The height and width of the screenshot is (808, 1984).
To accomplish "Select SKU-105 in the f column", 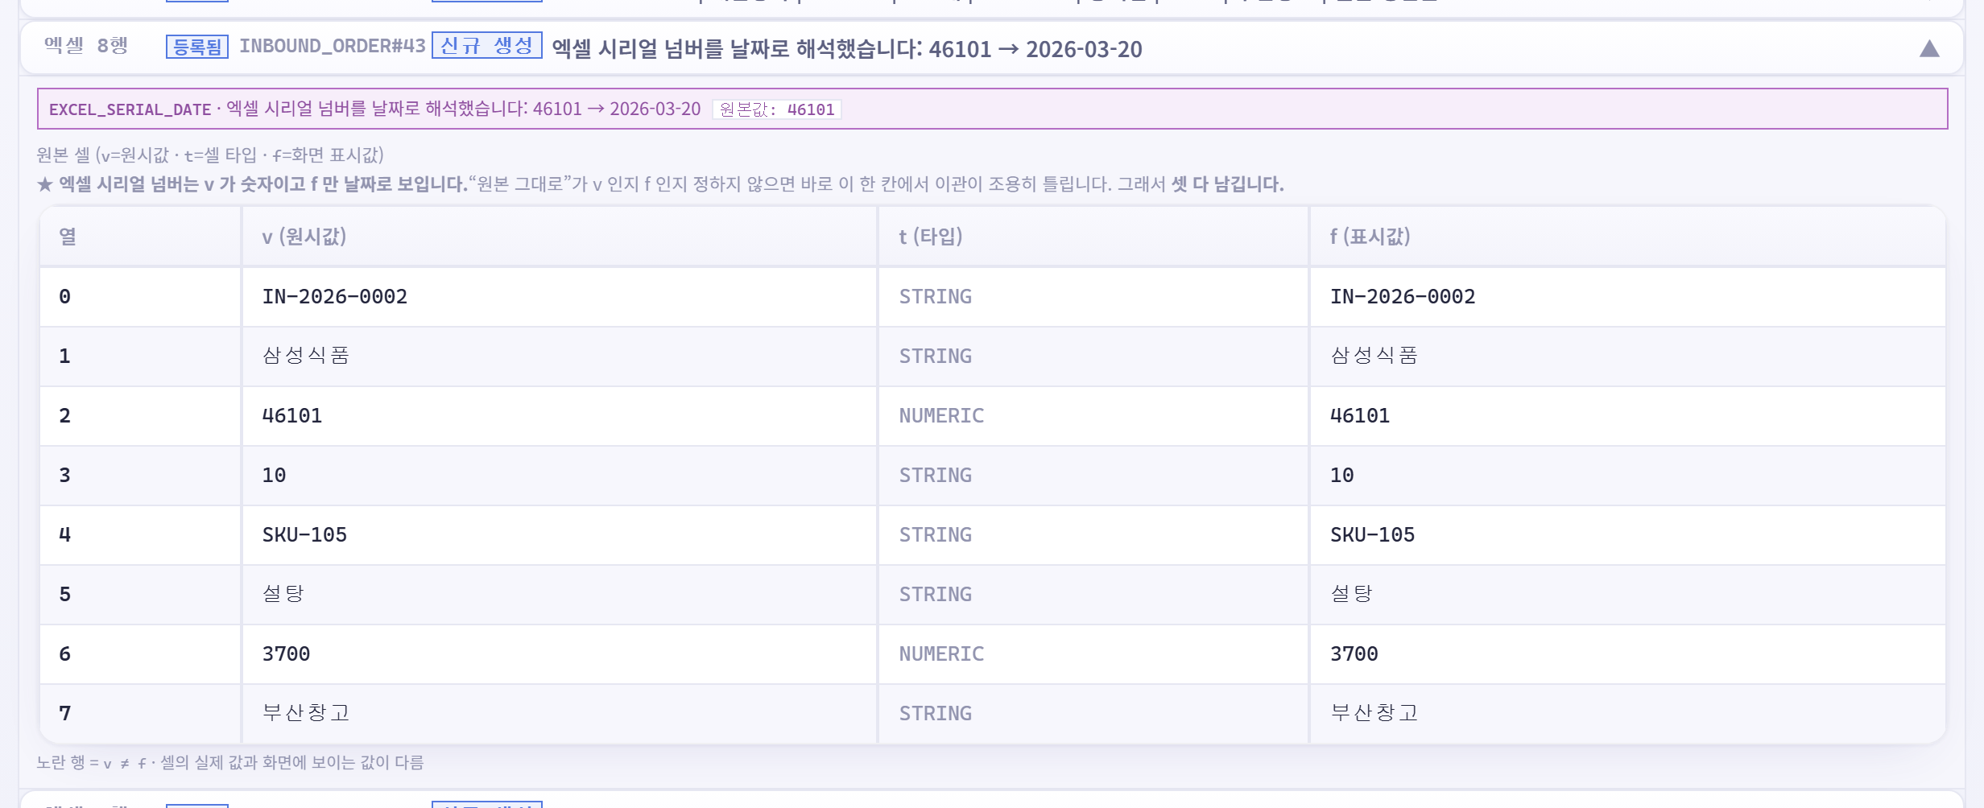I will (x=1372, y=534).
